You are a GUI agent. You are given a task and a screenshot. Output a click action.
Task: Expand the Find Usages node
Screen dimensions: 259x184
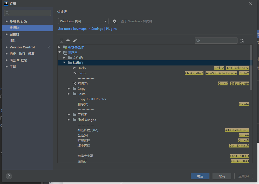69,120
